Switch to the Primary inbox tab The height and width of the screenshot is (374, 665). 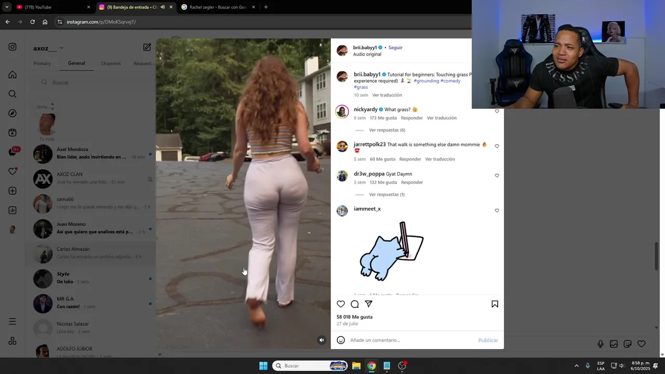click(x=42, y=63)
